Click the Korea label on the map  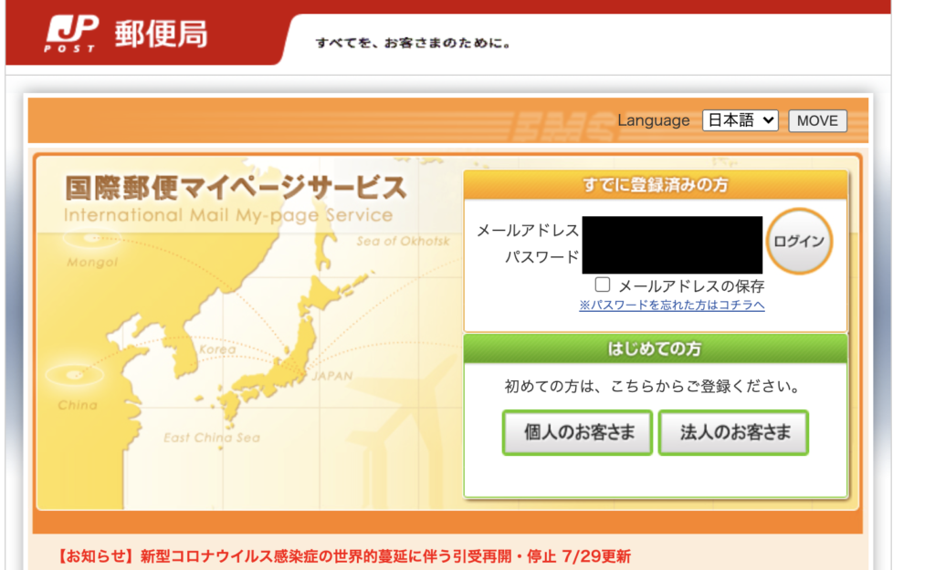point(217,349)
